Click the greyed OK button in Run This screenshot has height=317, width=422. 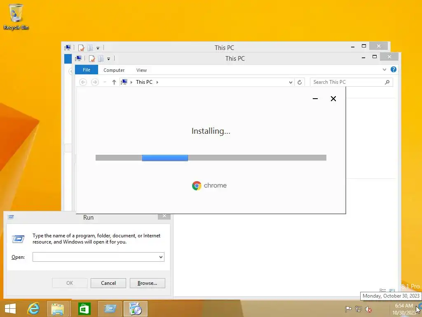tap(69, 283)
